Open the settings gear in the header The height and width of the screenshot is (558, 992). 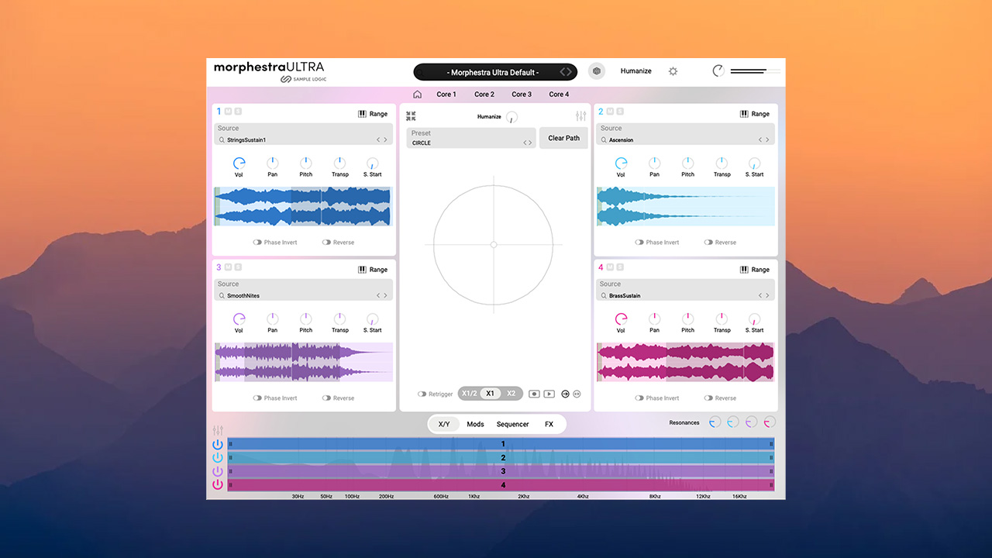[673, 71]
